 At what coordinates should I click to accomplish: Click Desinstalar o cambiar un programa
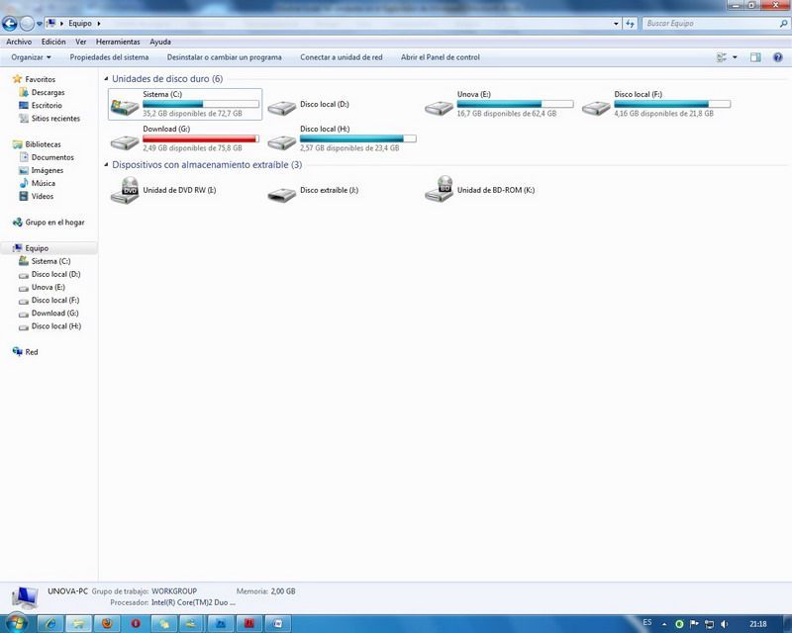[x=224, y=57]
